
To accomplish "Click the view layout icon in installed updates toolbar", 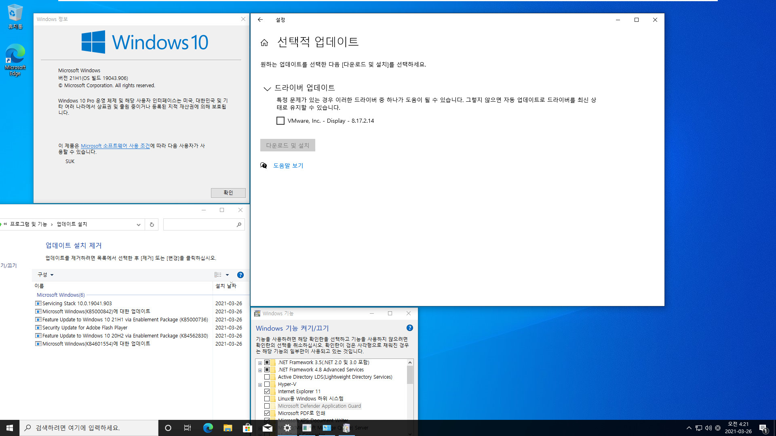I will click(218, 275).
